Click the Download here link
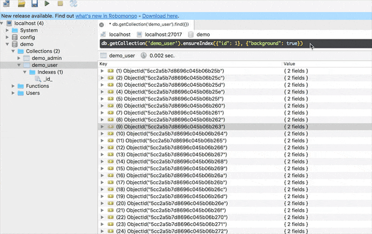Image resolution: width=372 pixels, height=234 pixels. [x=160, y=16]
